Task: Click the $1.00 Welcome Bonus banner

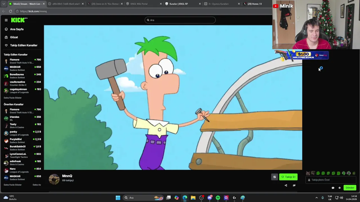Action: (x=301, y=55)
